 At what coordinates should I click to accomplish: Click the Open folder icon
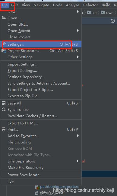click(4, 18)
